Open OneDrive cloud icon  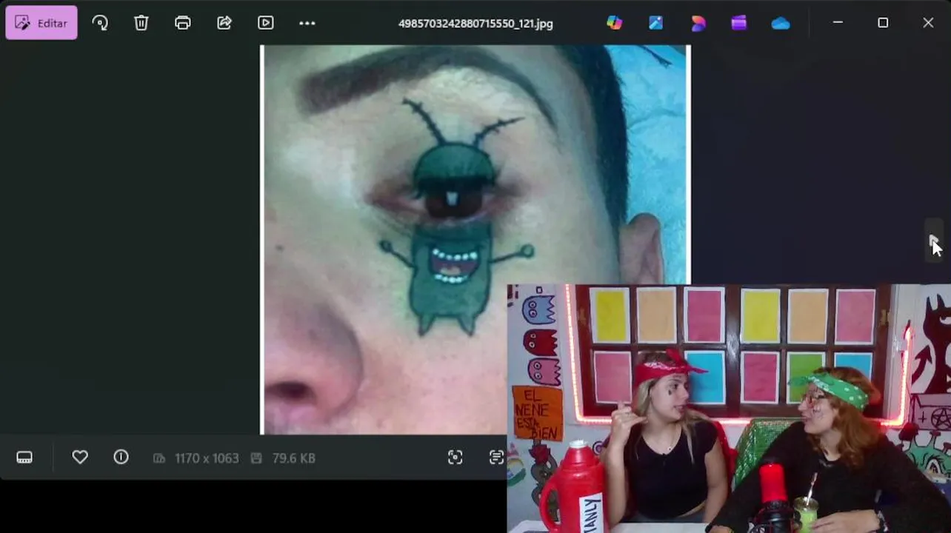coord(781,23)
